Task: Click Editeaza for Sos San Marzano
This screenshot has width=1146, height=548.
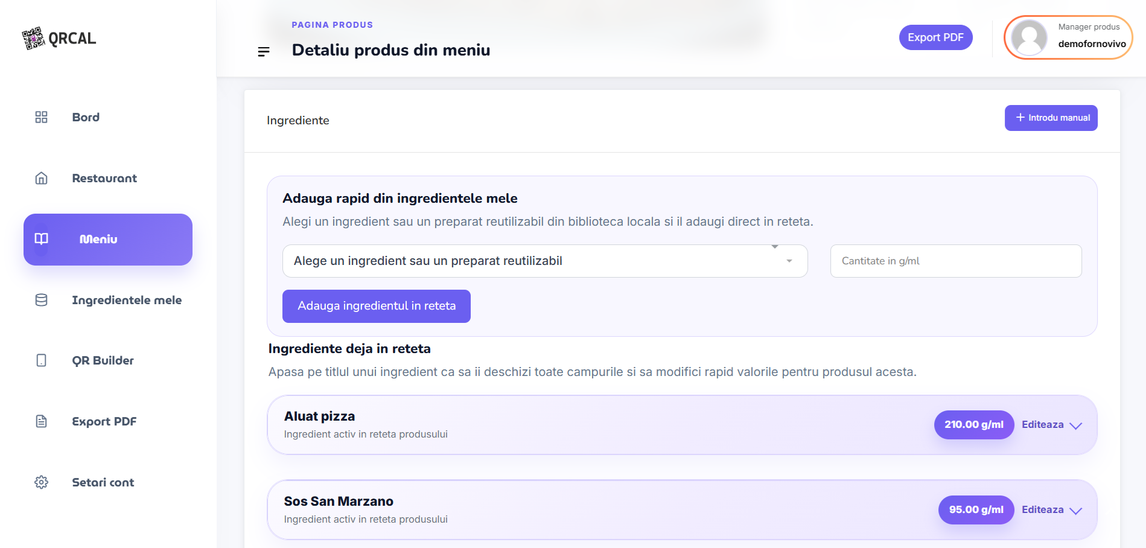Action: point(1042,510)
